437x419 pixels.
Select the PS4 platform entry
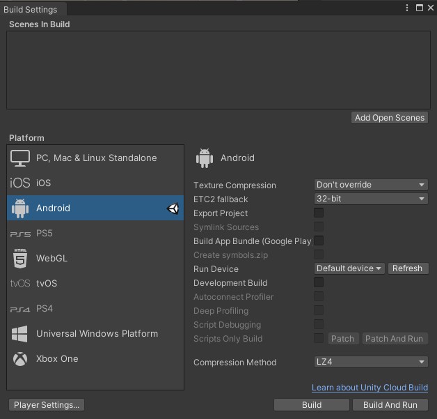pyautogui.click(x=95, y=308)
